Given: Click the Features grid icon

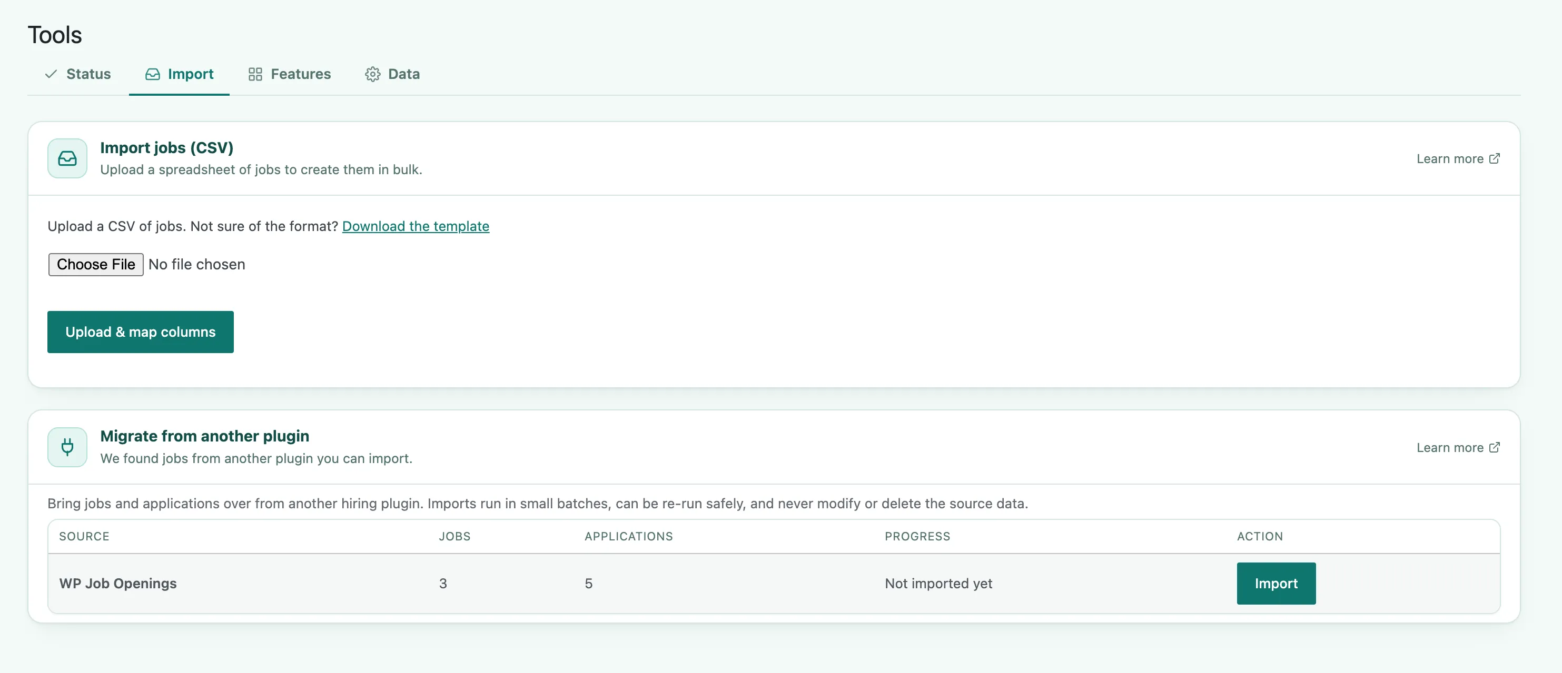Looking at the screenshot, I should click(x=255, y=74).
